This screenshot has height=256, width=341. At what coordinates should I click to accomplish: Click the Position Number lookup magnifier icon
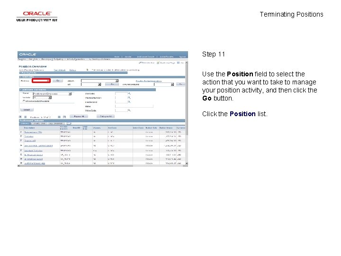(129, 98)
